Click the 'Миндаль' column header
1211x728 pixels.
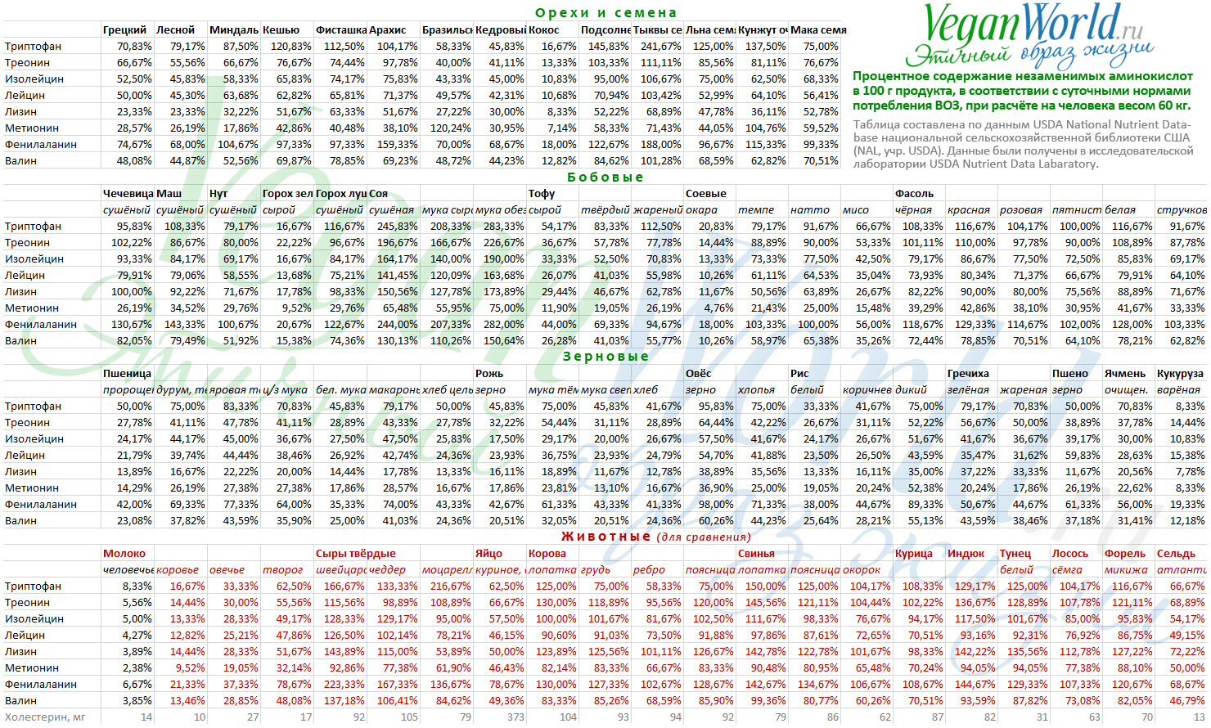[x=234, y=29]
